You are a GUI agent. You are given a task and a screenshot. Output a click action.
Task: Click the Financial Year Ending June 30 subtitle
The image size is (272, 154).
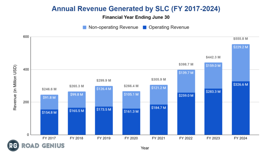tap(136, 18)
